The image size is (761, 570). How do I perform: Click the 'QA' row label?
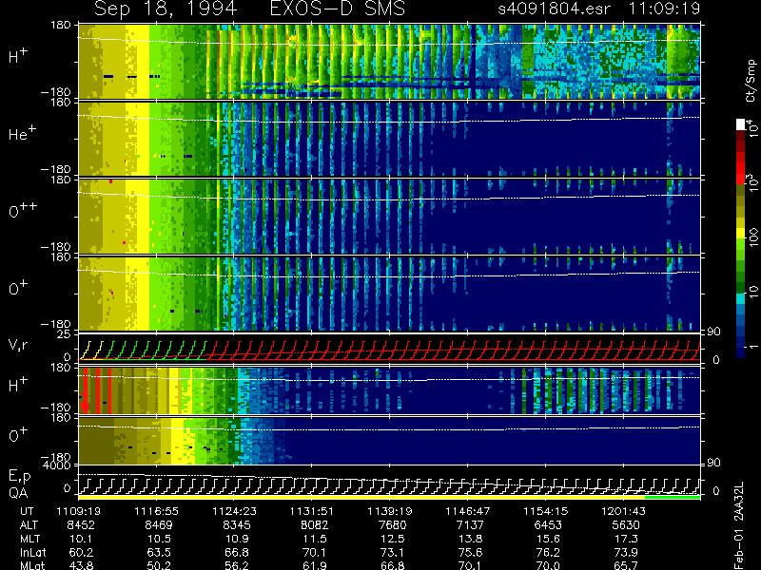click(x=18, y=492)
